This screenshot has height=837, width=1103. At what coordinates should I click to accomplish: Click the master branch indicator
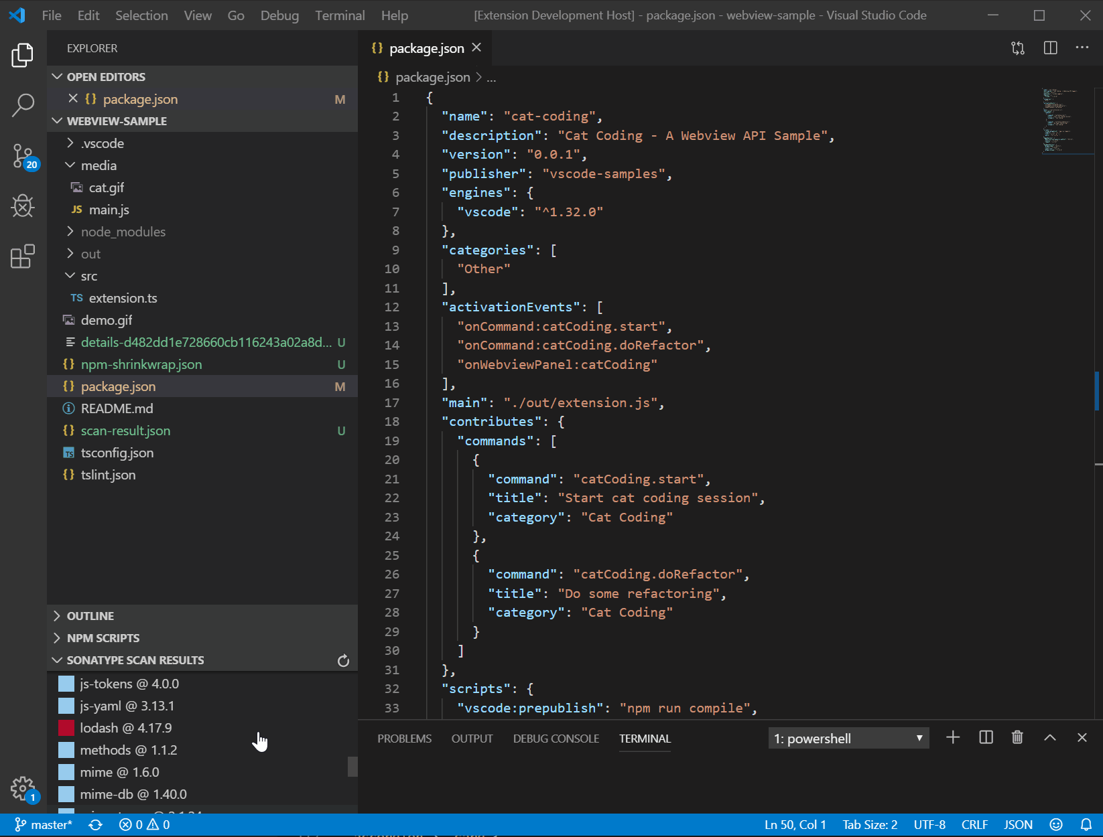(44, 825)
